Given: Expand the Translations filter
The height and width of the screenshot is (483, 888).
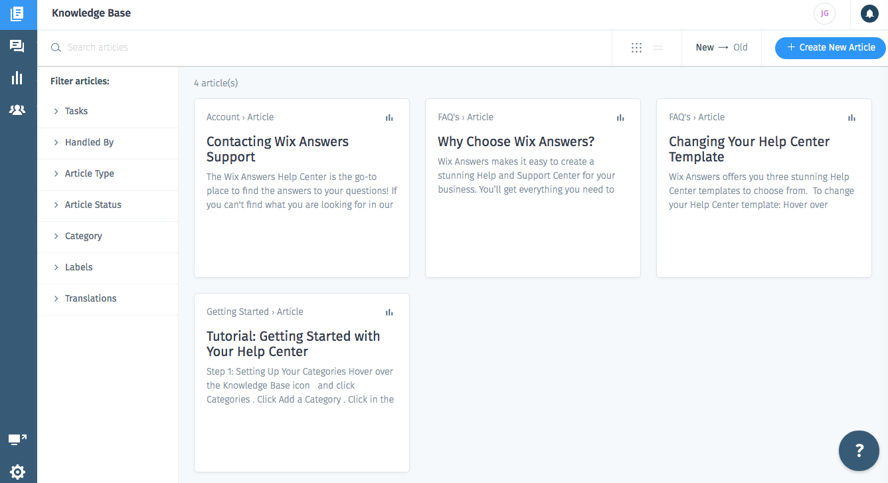Looking at the screenshot, I should (x=108, y=298).
